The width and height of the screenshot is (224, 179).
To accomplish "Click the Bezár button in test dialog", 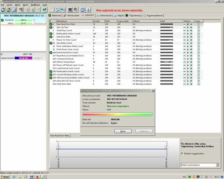I will point(123,131).
